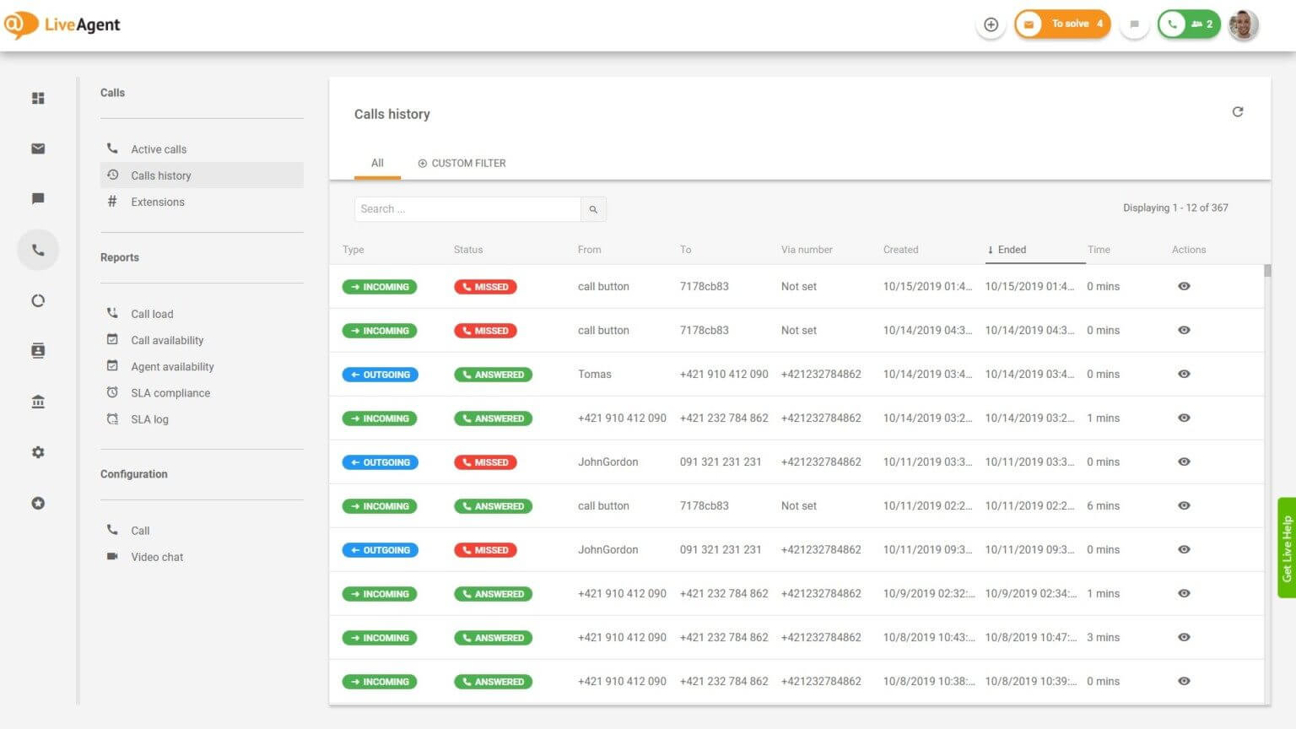Add a Custom Filter
Image resolution: width=1296 pixels, height=729 pixels.
(x=462, y=164)
